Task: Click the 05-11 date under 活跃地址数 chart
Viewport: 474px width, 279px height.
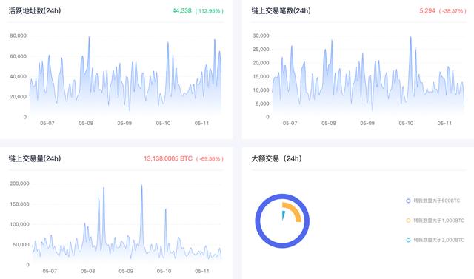Action: pyautogui.click(x=201, y=123)
